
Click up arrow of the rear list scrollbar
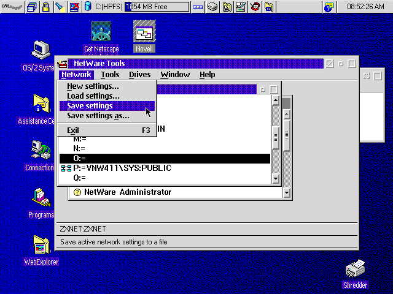[287, 115]
